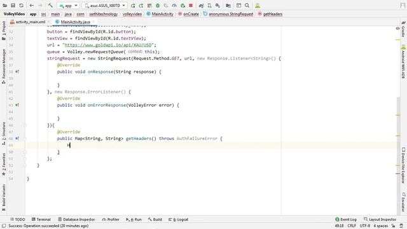Click the onErrorResponse override gutter icon
The image size is (407, 229).
point(17,105)
